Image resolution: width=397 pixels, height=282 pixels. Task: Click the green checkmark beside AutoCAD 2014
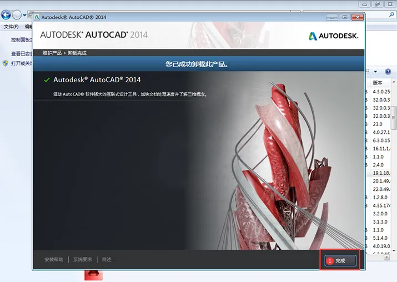point(47,80)
